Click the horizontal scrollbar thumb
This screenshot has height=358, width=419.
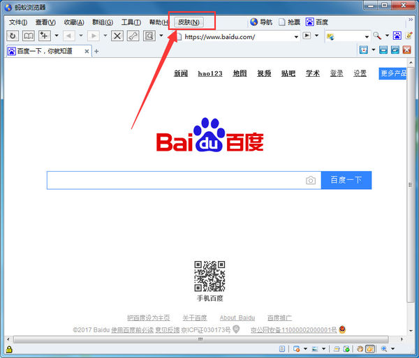point(200,339)
